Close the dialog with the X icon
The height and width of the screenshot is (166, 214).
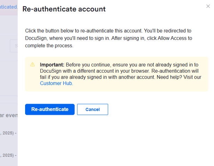208,6
